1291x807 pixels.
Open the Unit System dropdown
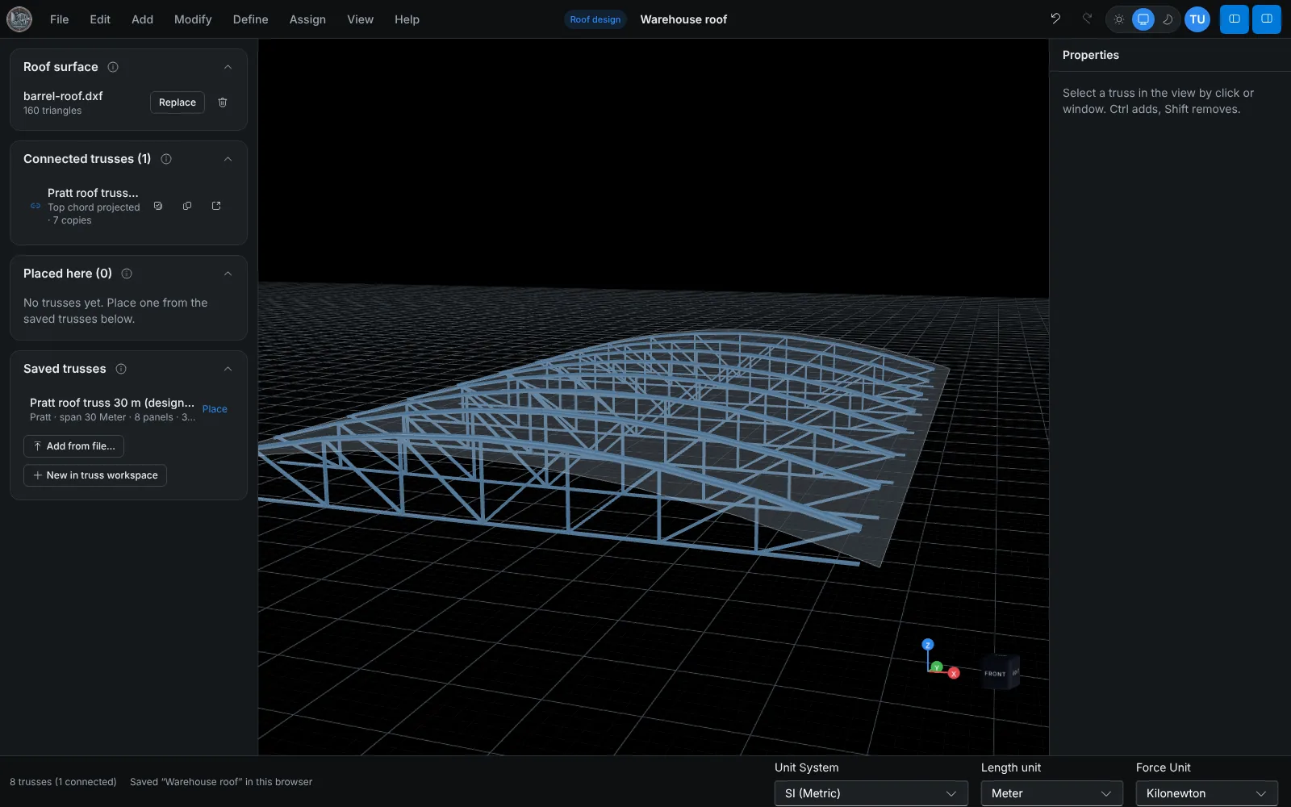tap(871, 793)
